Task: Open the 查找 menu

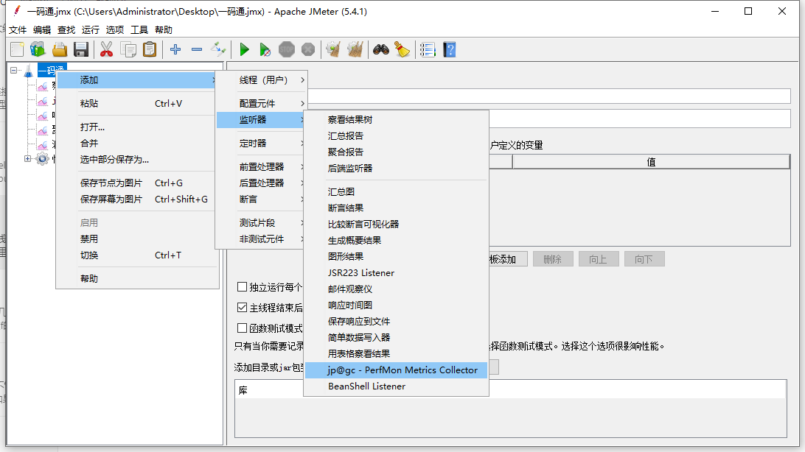Action: 66,29
